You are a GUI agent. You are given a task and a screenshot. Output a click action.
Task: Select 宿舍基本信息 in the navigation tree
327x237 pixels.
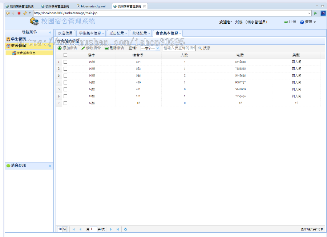tap(26, 53)
